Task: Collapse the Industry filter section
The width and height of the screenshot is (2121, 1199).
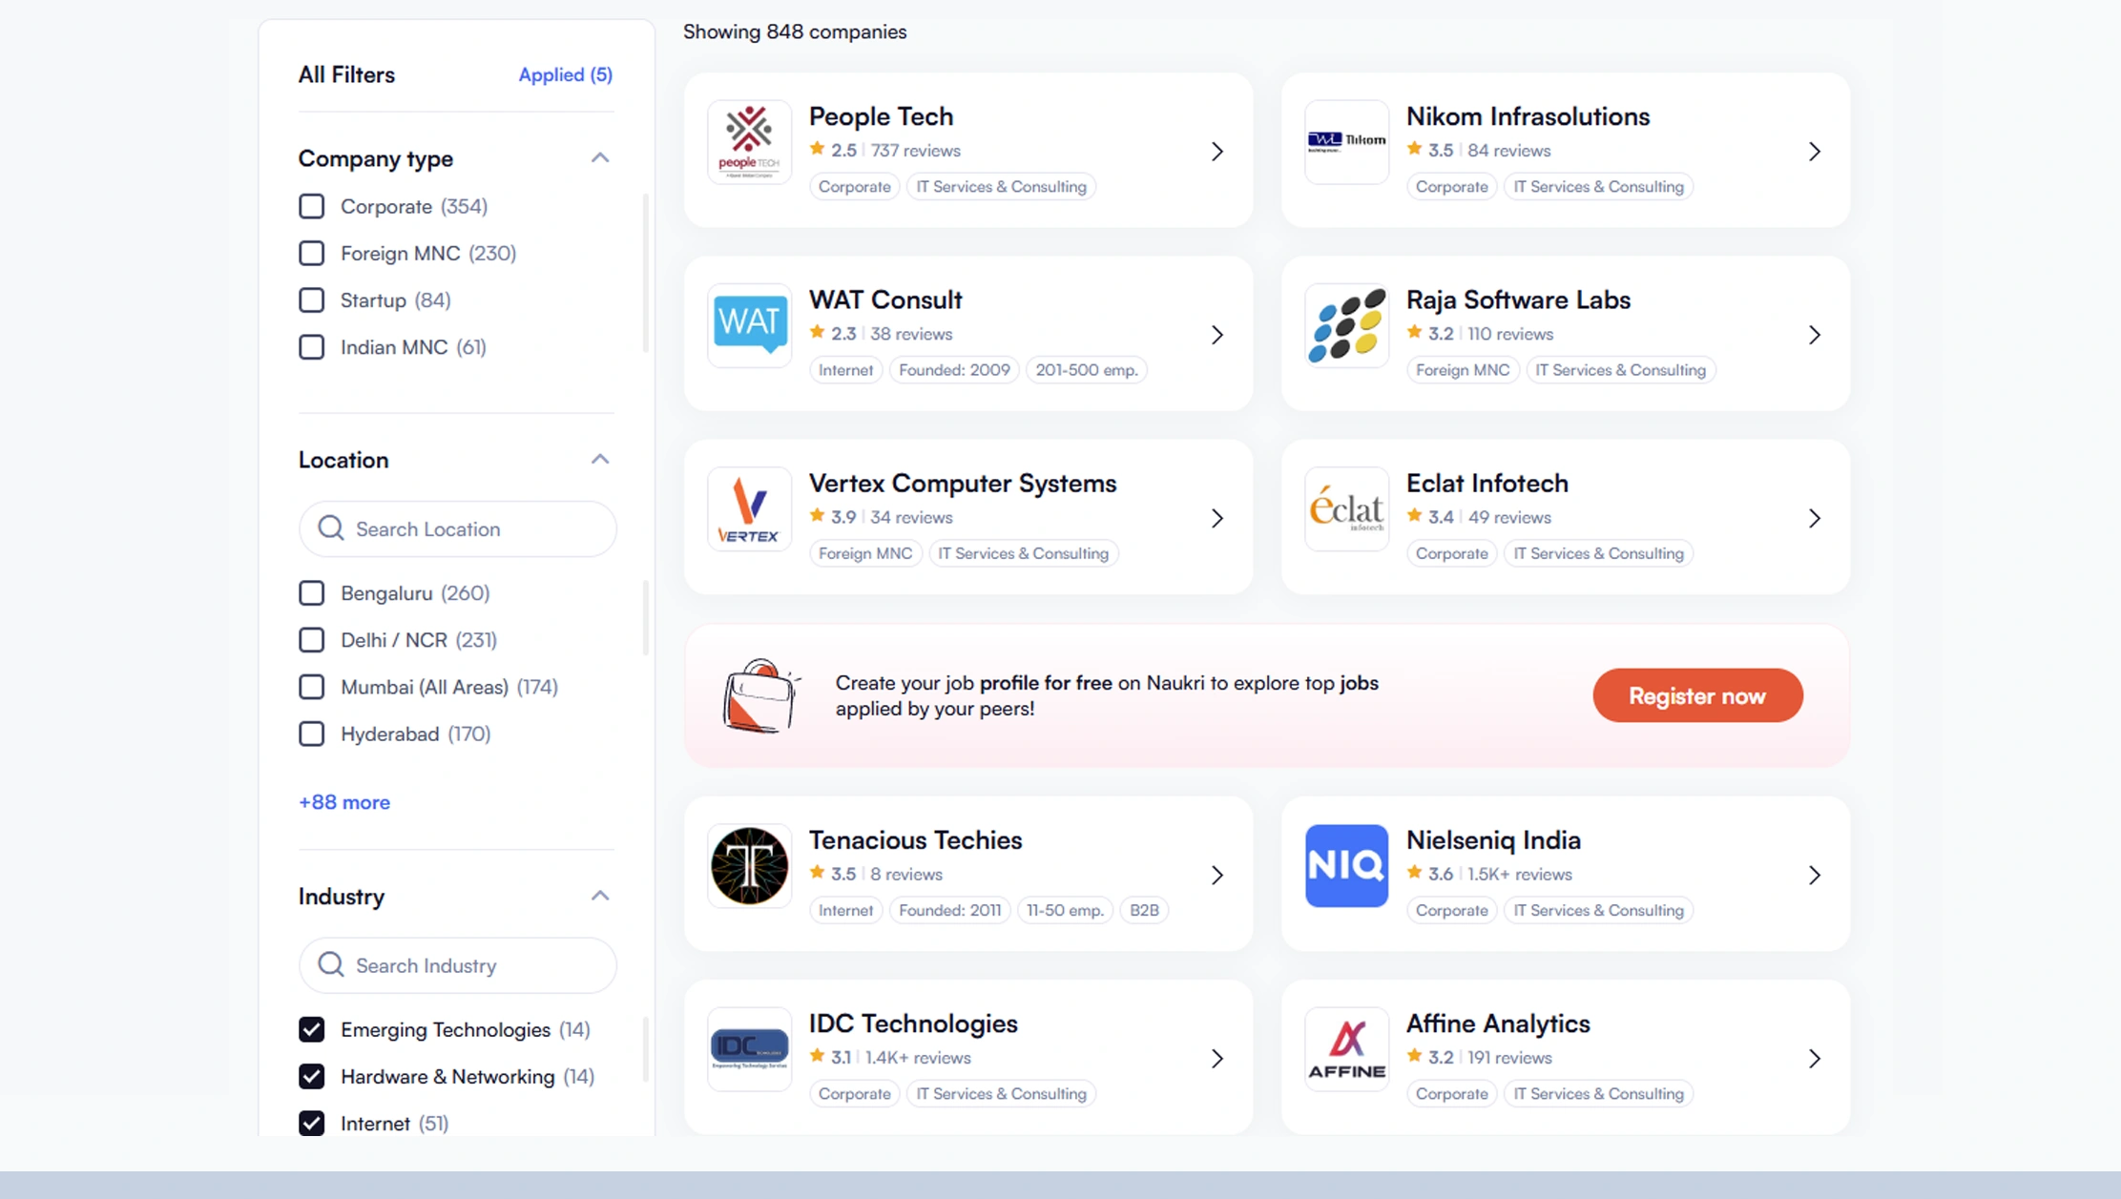Action: coord(599,896)
